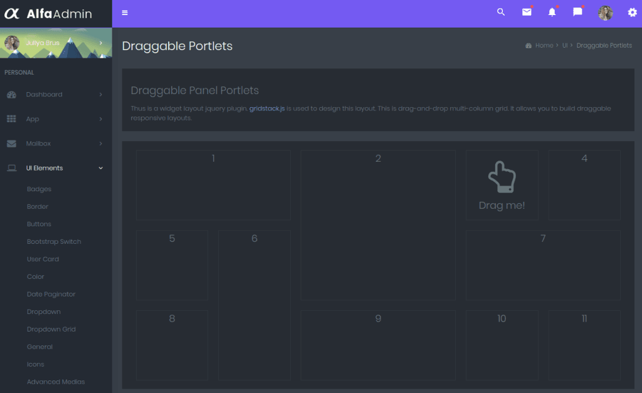642x393 pixels.
Task: Click the PERSONAL section label
Action: click(19, 73)
